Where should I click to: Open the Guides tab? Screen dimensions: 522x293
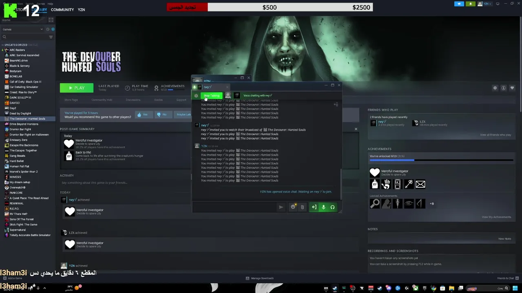[x=158, y=100]
